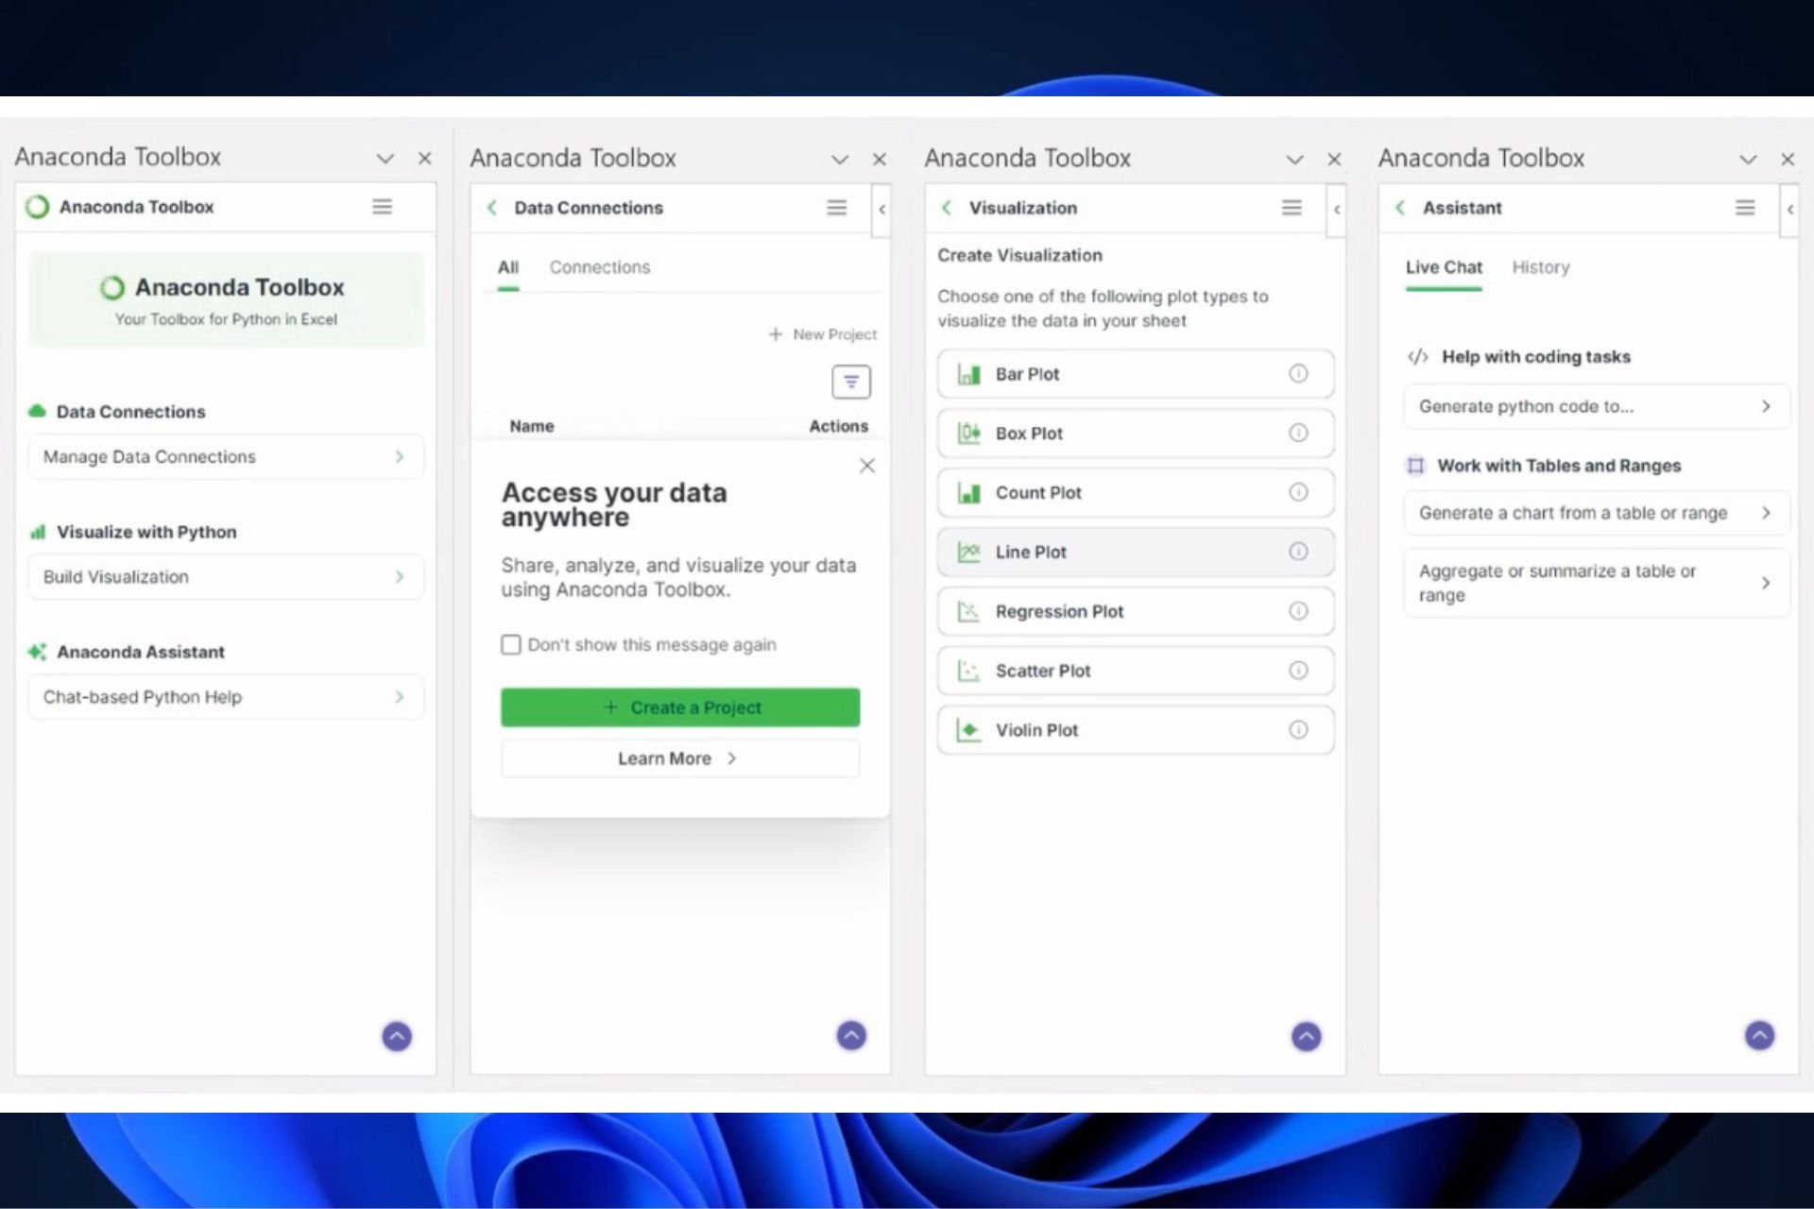
Task: Show info for Count Plot
Action: (x=1299, y=492)
